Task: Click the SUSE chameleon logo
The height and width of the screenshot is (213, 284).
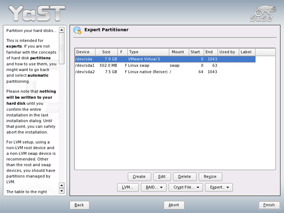Action: (263, 13)
